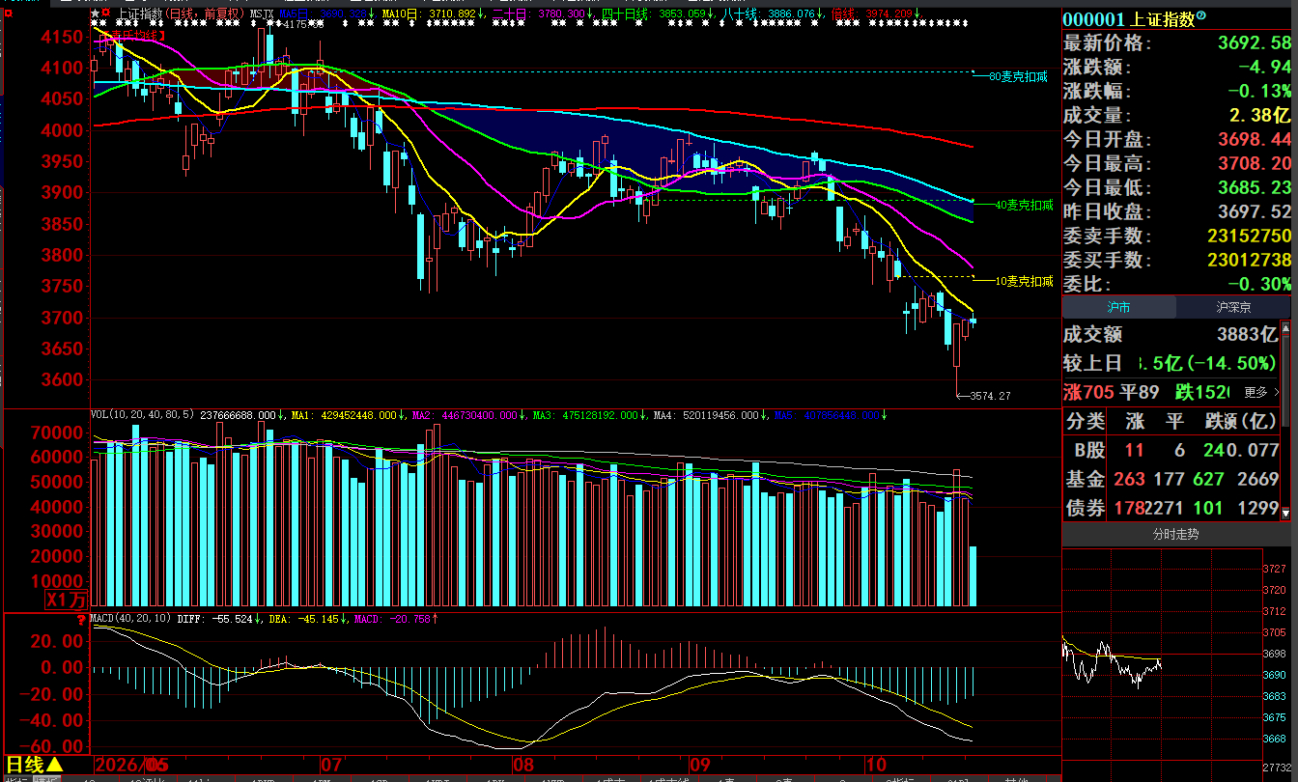The width and height of the screenshot is (1298, 782).
Task: Switch to the 沪深京 tab
Action: 1233,307
